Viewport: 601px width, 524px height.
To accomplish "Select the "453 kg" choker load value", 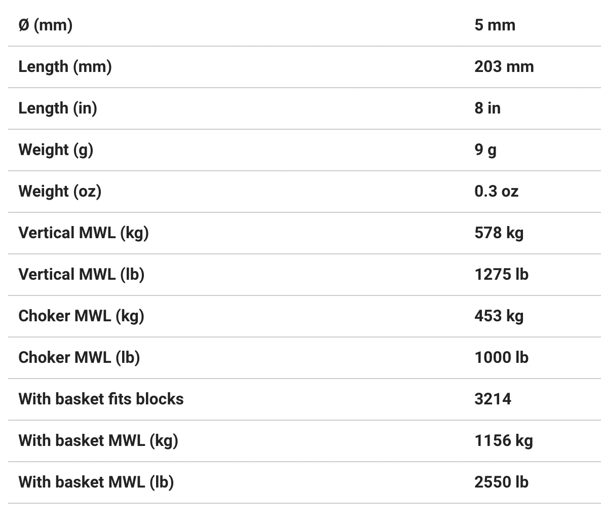I will (499, 316).
